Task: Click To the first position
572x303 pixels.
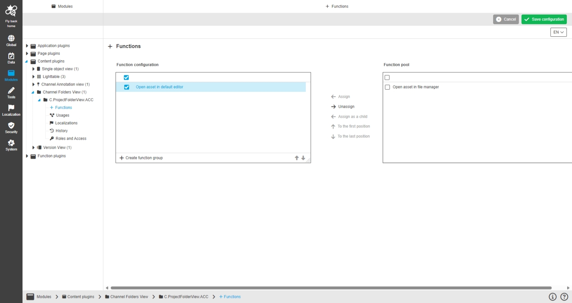Action: (351, 126)
